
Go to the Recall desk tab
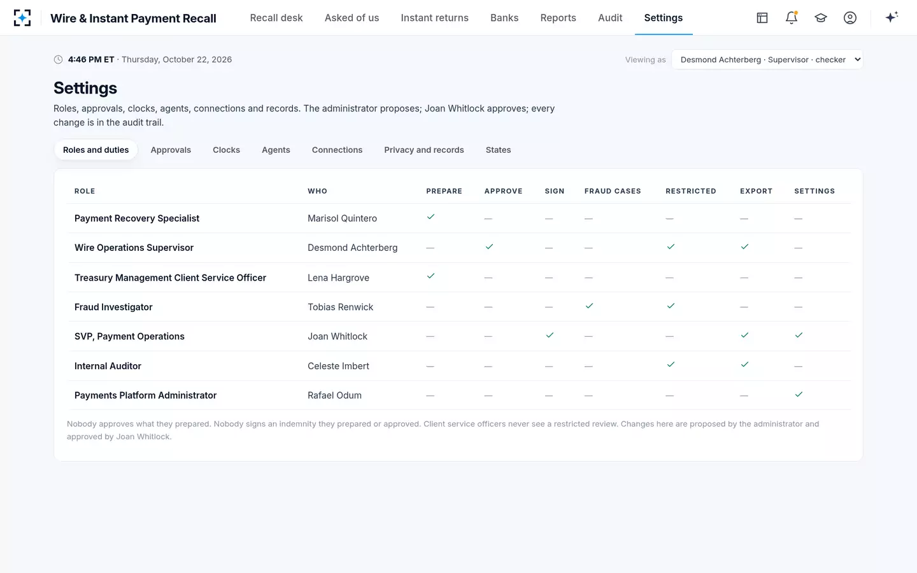pyautogui.click(x=276, y=18)
